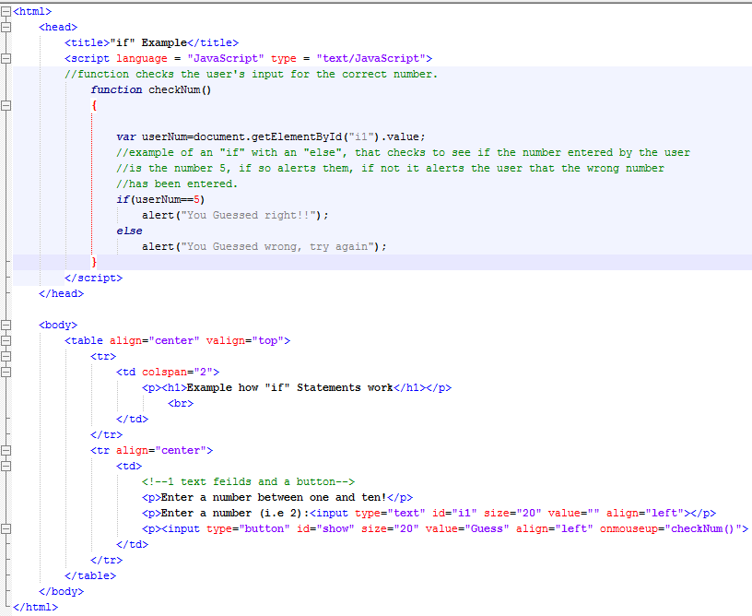752x616 pixels.
Task: Click the "if(userNum==5)" statement
Action: [160, 199]
